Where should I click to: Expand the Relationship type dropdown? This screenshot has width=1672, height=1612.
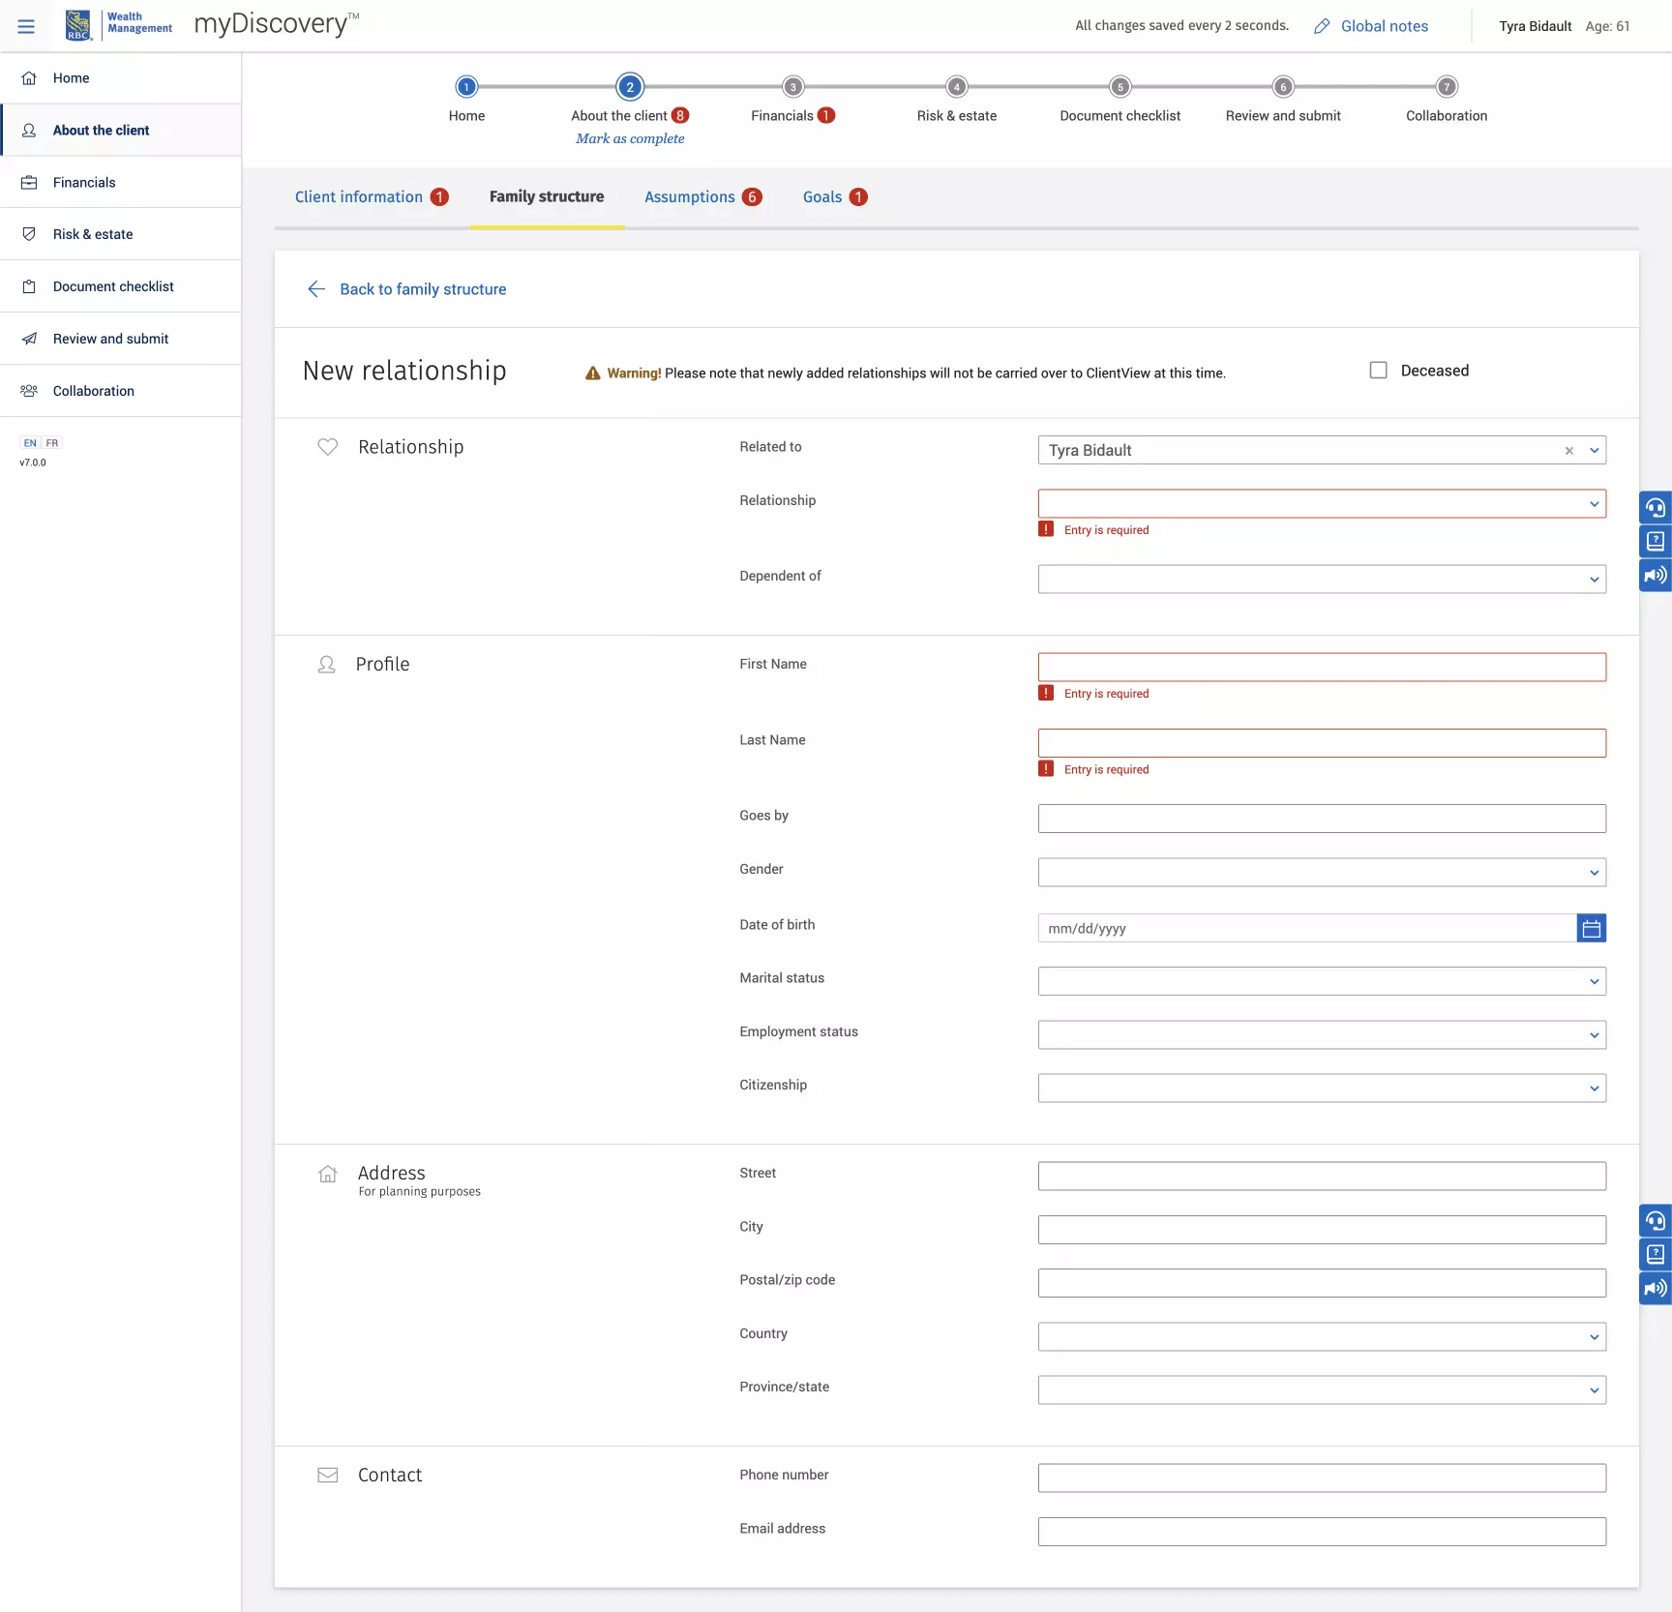1322,504
